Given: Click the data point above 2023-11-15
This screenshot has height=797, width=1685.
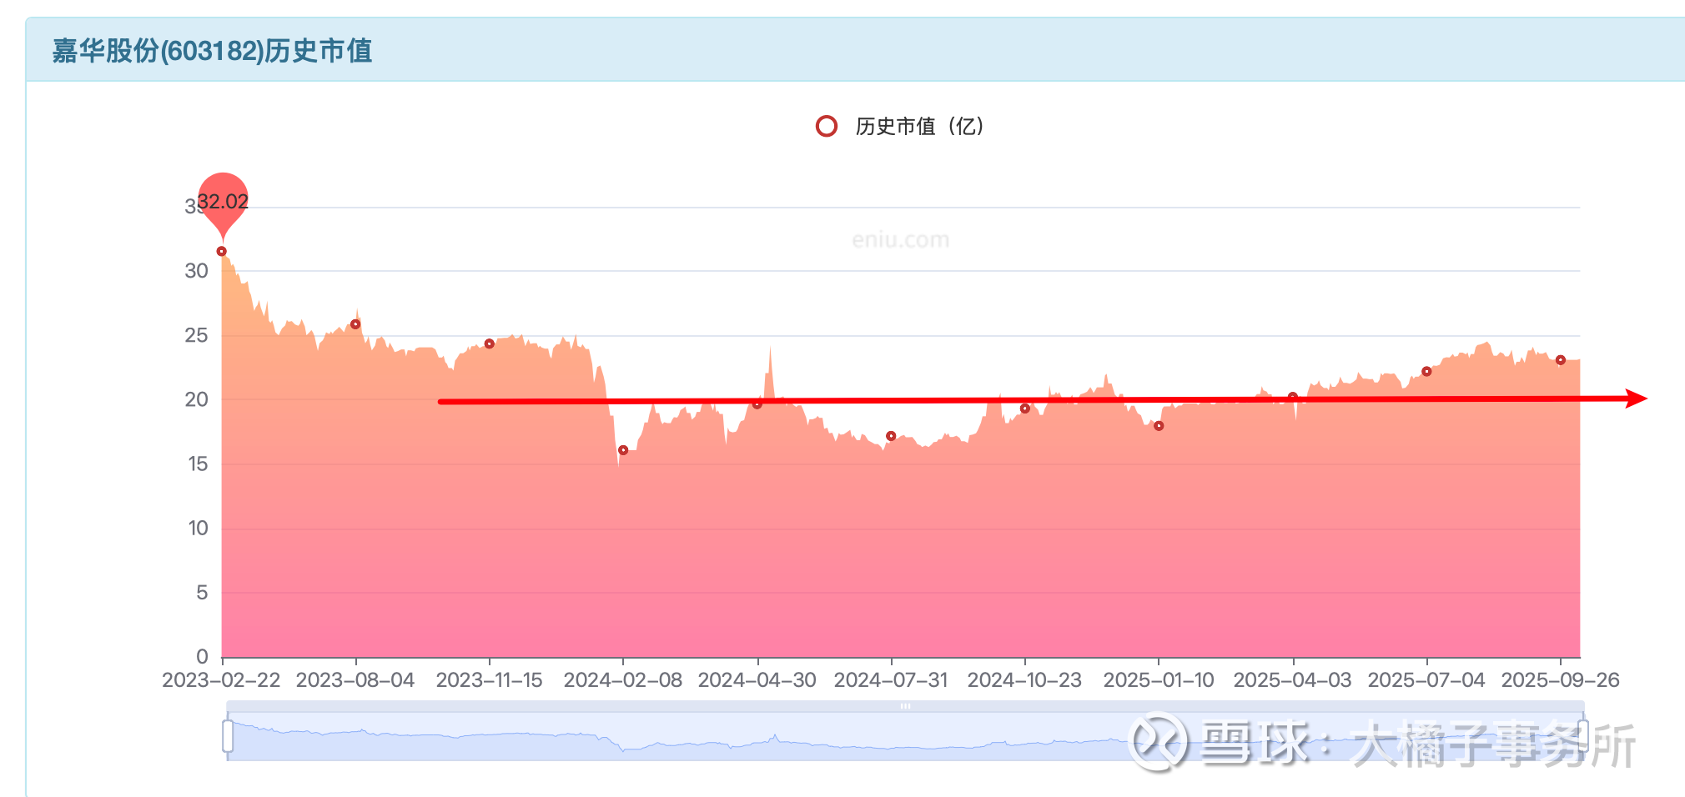Looking at the screenshot, I should point(490,343).
